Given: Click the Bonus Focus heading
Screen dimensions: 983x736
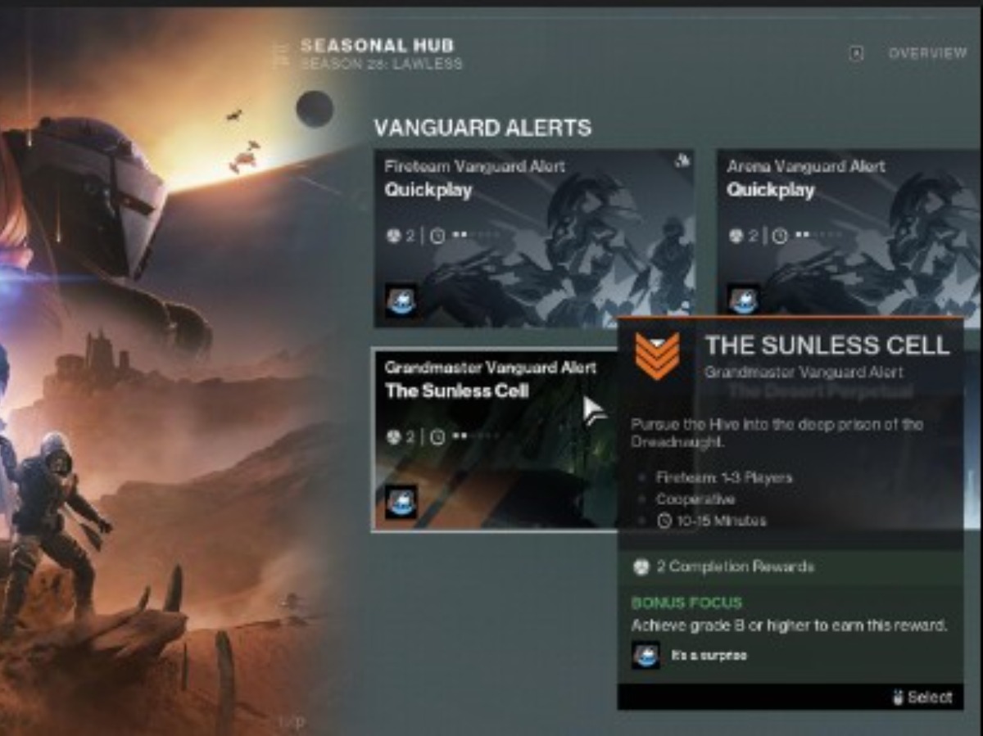Looking at the screenshot, I should [686, 603].
